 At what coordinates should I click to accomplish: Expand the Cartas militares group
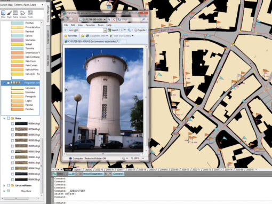coord(4,185)
